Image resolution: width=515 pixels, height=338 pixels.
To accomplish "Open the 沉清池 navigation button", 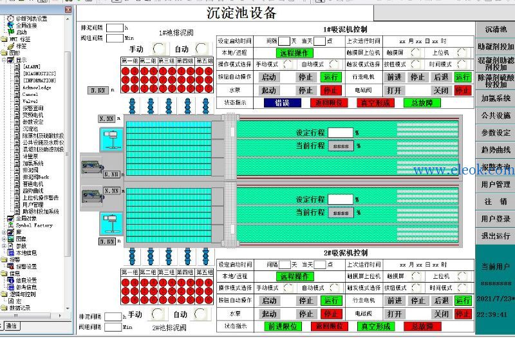I will coord(495,30).
